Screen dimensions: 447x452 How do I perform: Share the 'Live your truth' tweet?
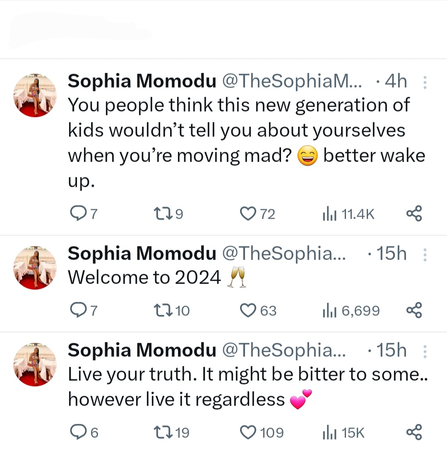tap(414, 432)
